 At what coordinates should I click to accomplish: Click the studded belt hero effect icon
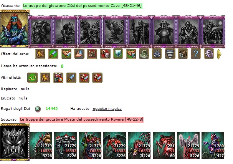183,54
